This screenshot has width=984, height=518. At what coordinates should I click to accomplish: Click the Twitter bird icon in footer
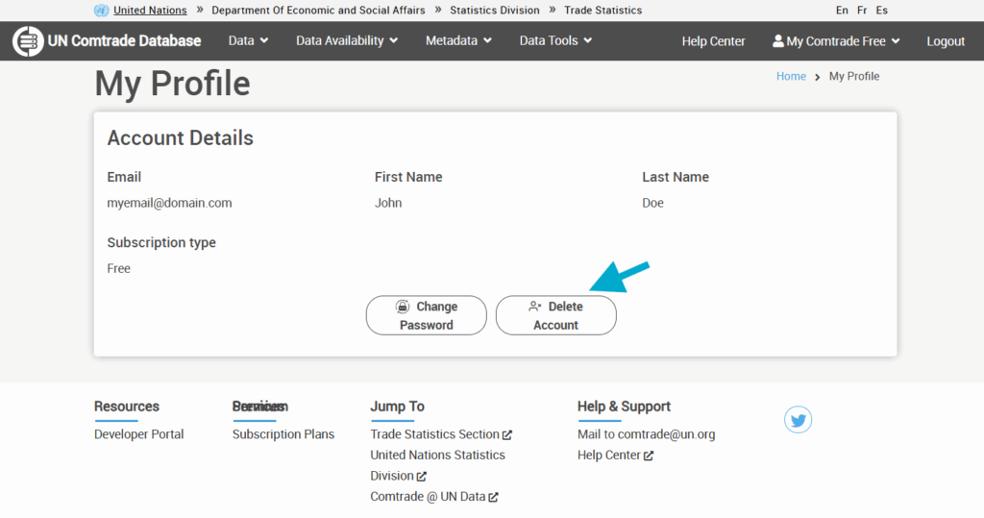798,420
